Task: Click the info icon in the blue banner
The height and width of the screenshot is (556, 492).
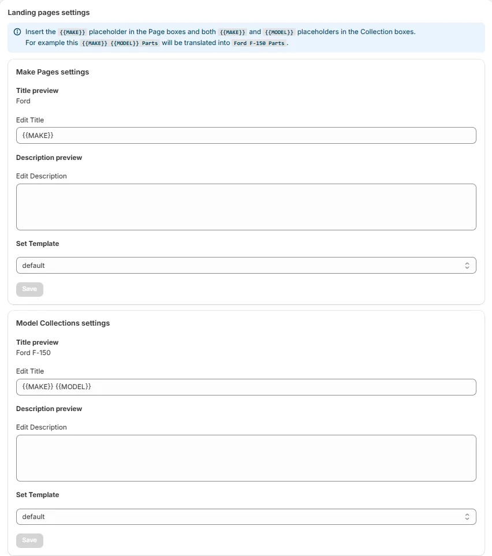Action: click(x=17, y=32)
